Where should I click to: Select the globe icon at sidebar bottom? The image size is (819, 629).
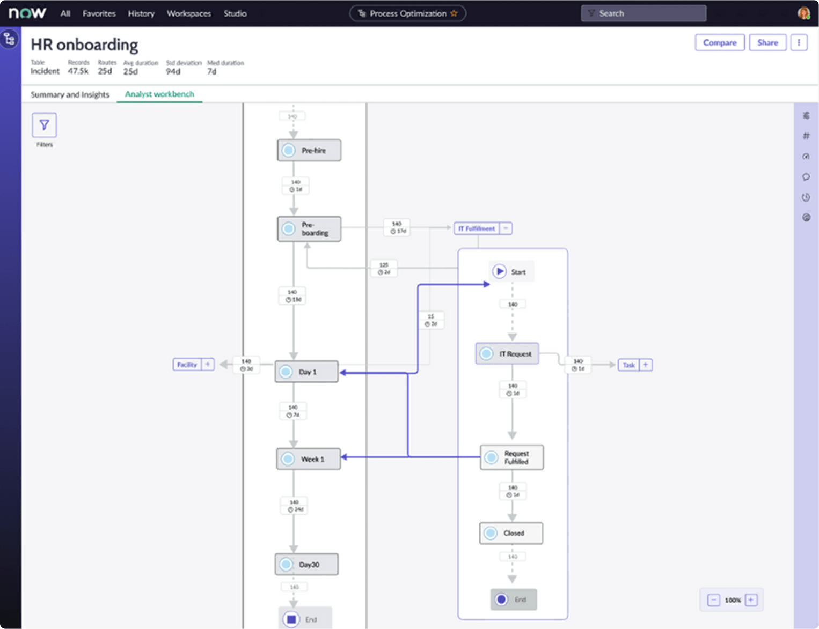click(806, 217)
